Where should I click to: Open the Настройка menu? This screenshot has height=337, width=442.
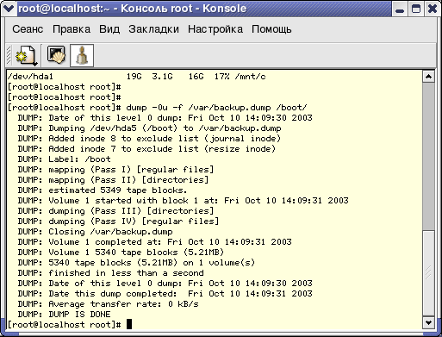click(215, 29)
